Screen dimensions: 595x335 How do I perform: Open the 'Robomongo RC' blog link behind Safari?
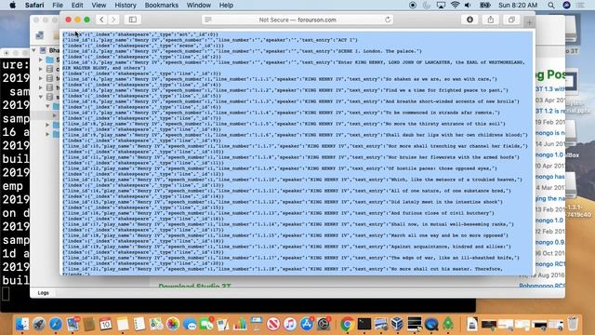tap(542, 286)
